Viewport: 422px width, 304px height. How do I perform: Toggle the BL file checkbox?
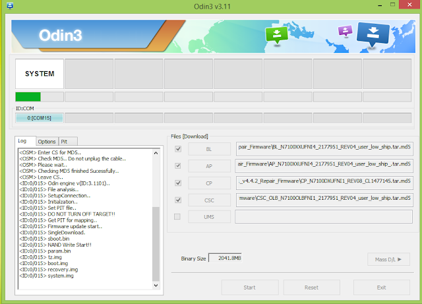178,149
